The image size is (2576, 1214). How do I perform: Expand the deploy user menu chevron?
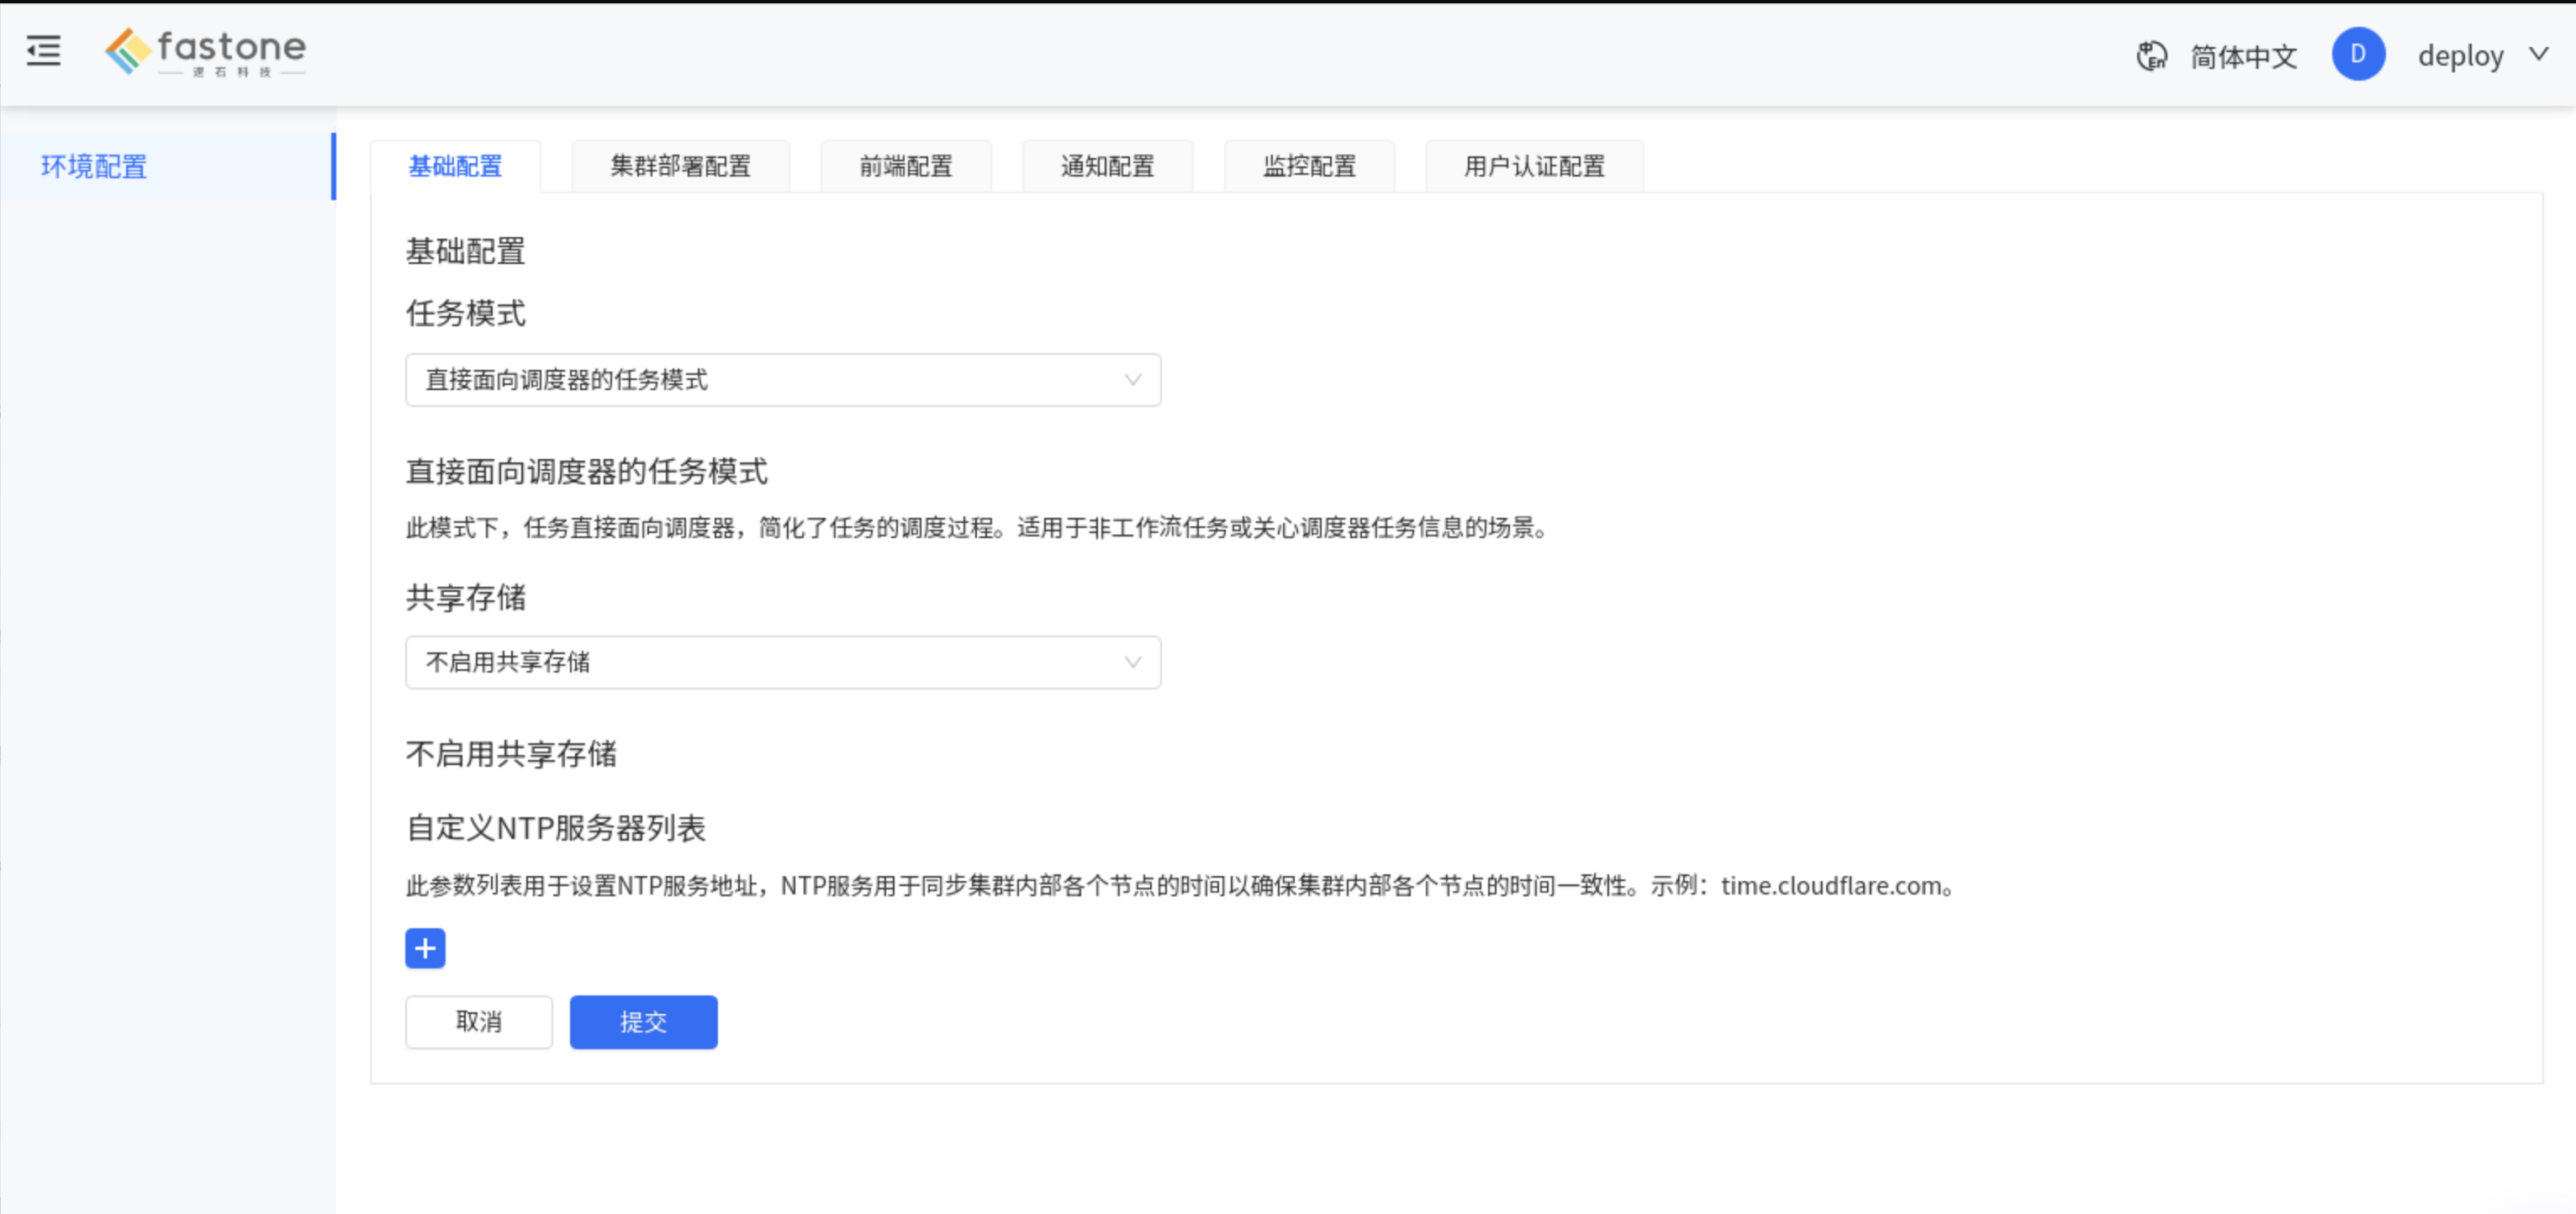[x=2539, y=54]
